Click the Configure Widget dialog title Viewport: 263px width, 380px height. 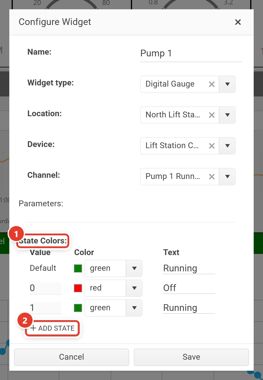(x=55, y=22)
